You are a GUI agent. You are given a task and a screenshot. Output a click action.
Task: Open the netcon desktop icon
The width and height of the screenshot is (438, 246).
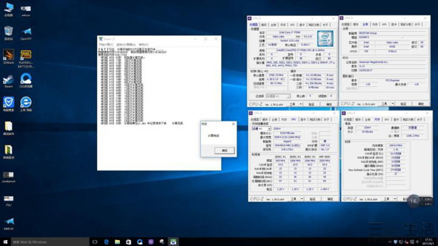click(26, 11)
